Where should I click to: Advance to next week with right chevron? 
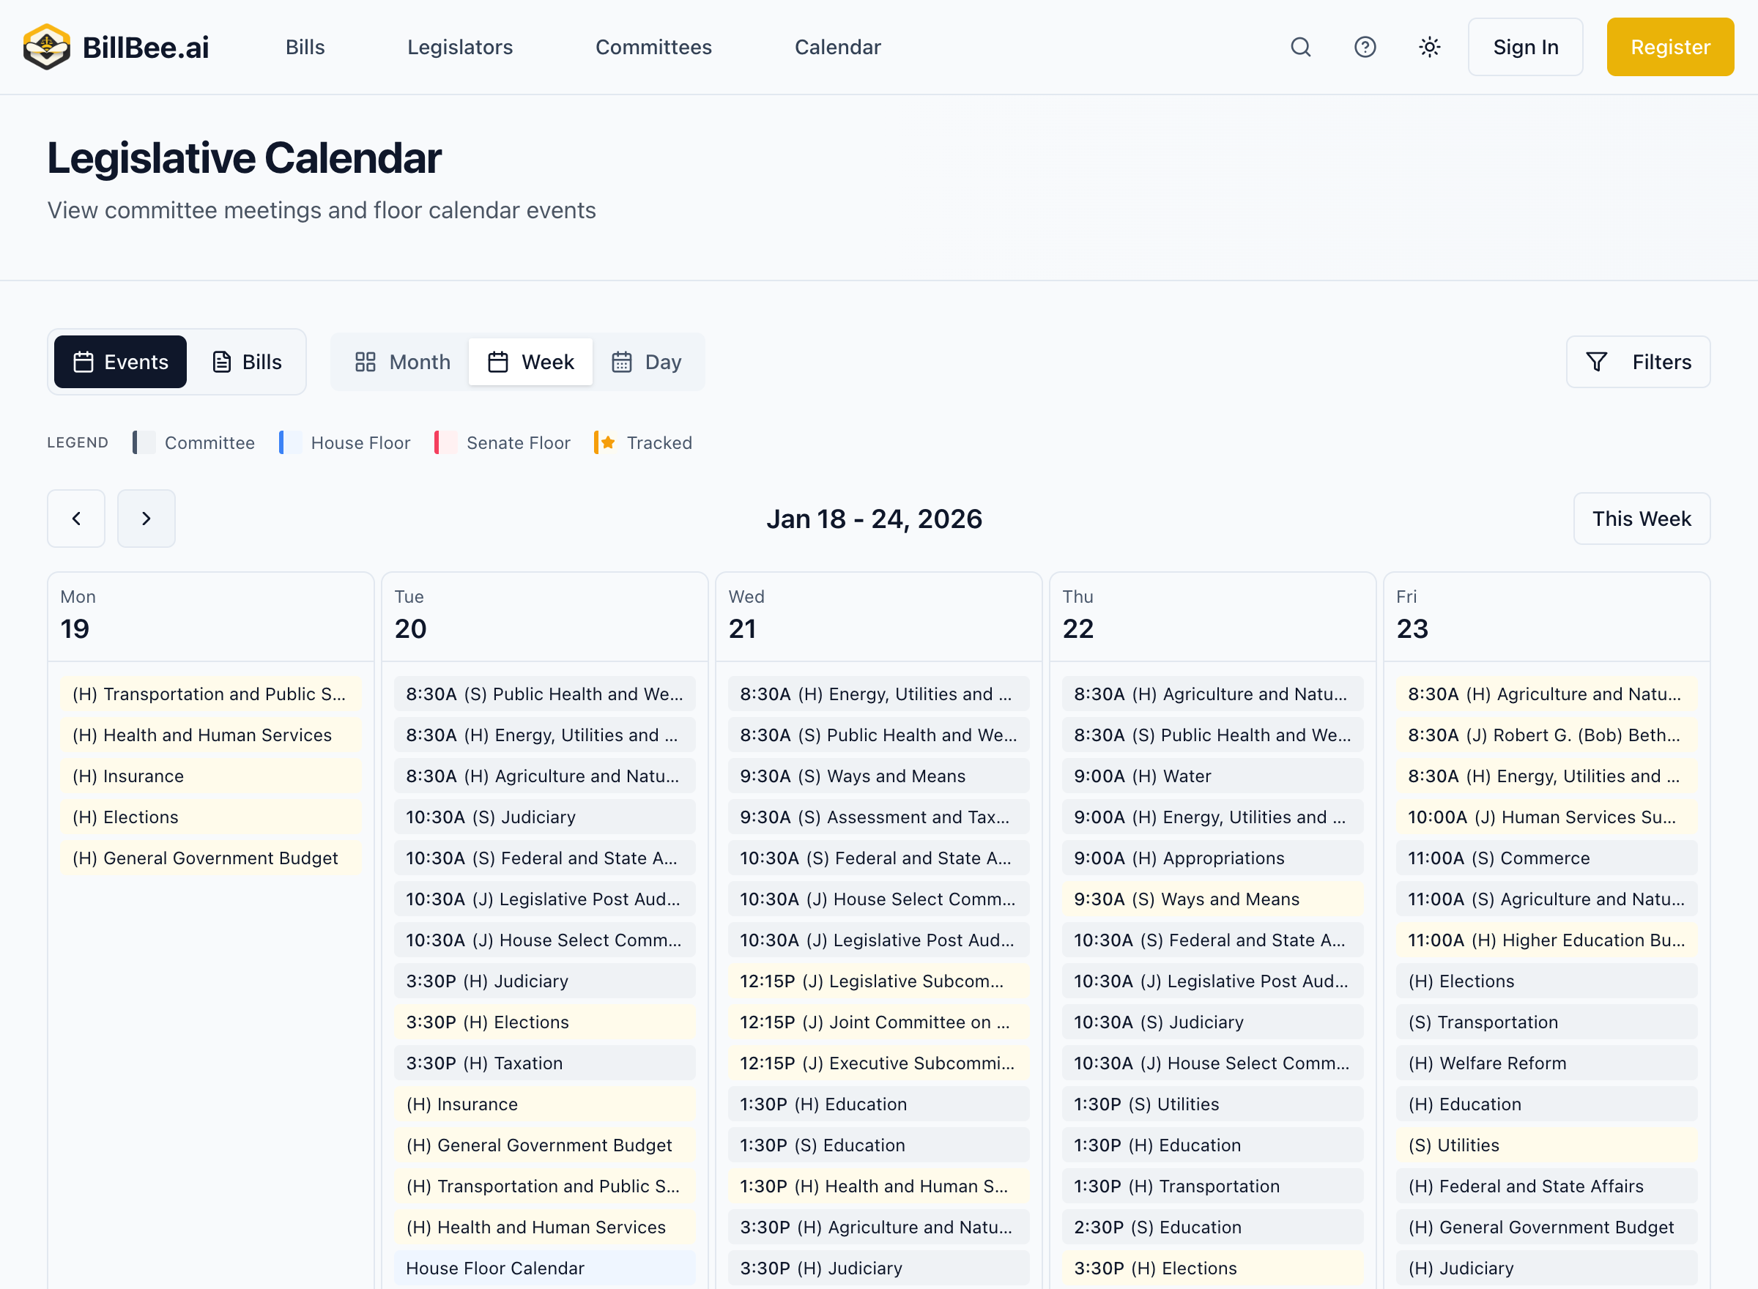click(x=146, y=518)
